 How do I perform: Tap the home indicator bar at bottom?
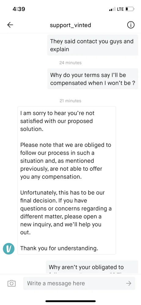(70, 301)
